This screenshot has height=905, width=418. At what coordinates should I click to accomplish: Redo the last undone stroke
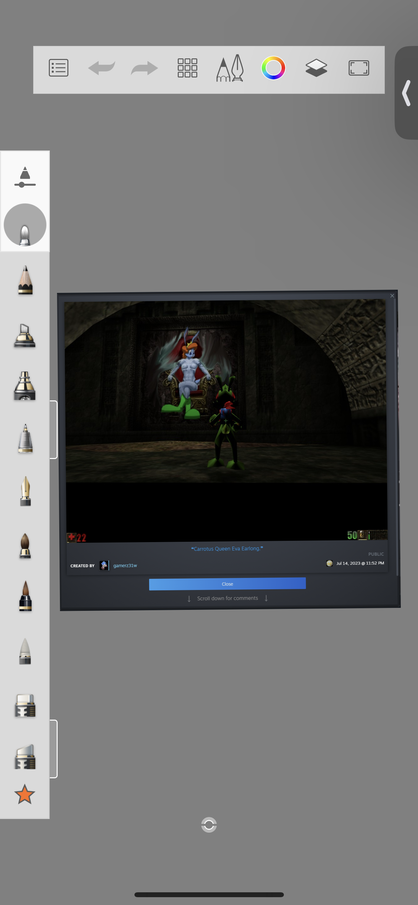coord(144,68)
